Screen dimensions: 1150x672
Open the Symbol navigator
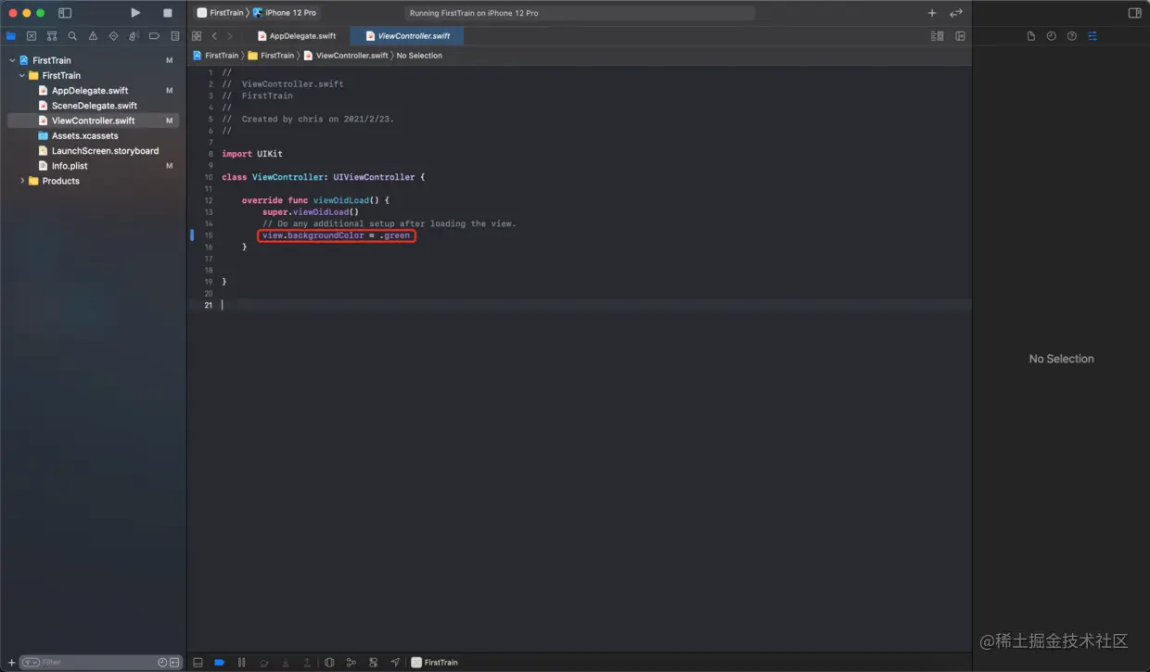tap(52, 36)
